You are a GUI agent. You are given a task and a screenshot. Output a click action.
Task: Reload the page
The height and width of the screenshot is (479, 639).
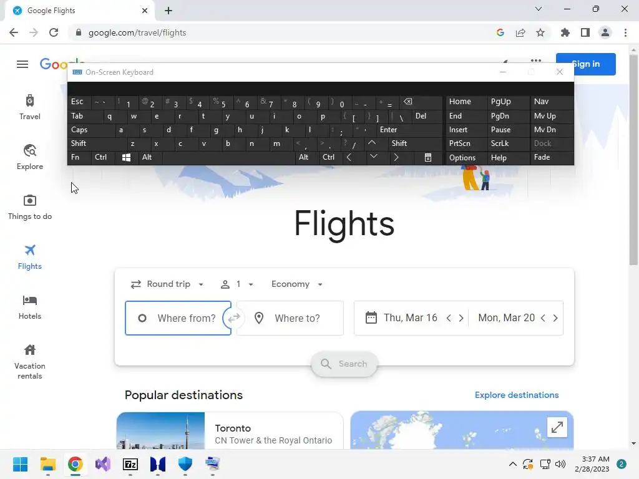point(54,32)
